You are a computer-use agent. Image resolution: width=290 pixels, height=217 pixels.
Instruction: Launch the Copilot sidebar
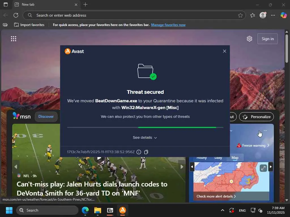click(x=283, y=15)
